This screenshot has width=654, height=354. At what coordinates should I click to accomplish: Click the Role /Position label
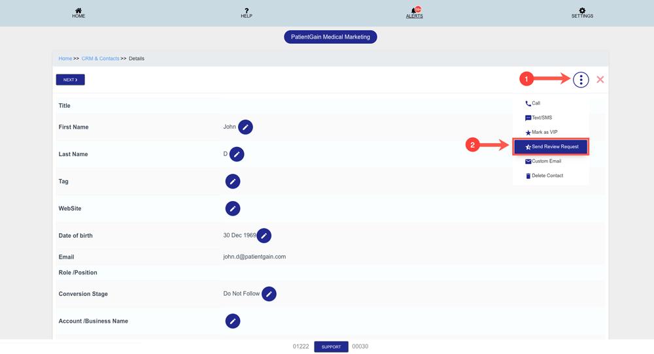click(x=78, y=272)
